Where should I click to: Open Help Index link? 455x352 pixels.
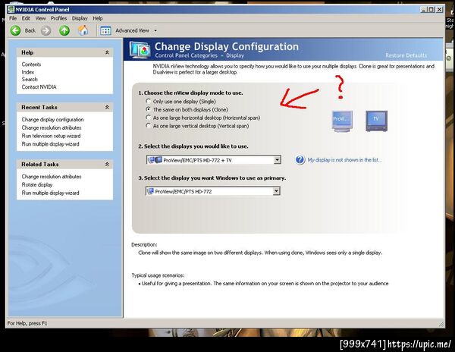pyautogui.click(x=28, y=72)
